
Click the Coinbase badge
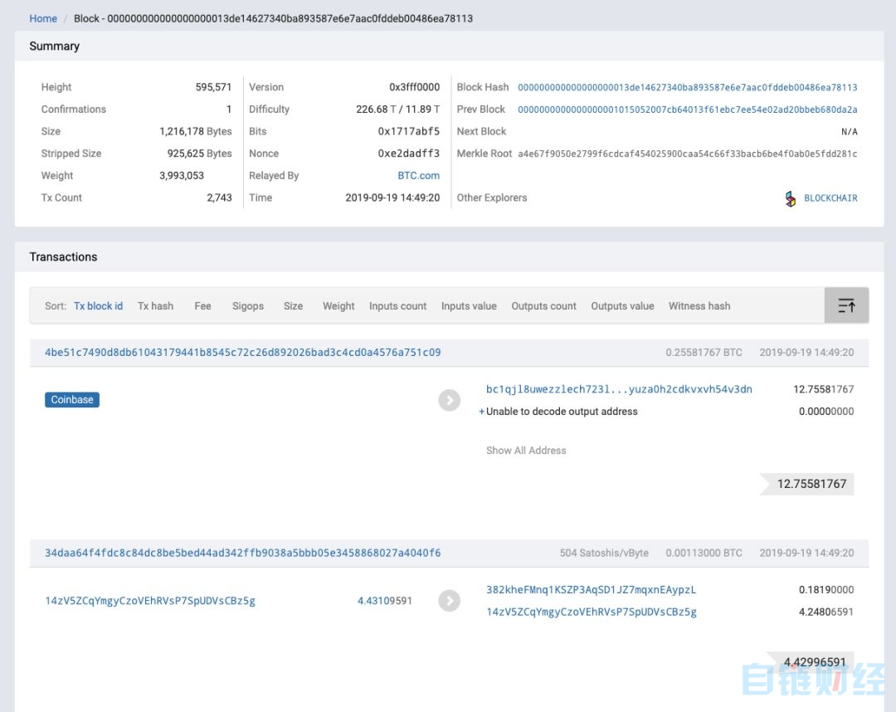72,400
